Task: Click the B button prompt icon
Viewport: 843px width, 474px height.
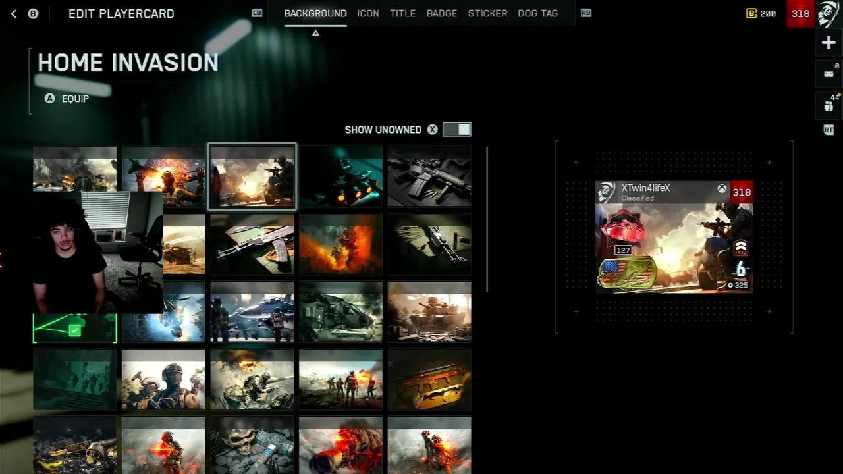Action: (33, 13)
